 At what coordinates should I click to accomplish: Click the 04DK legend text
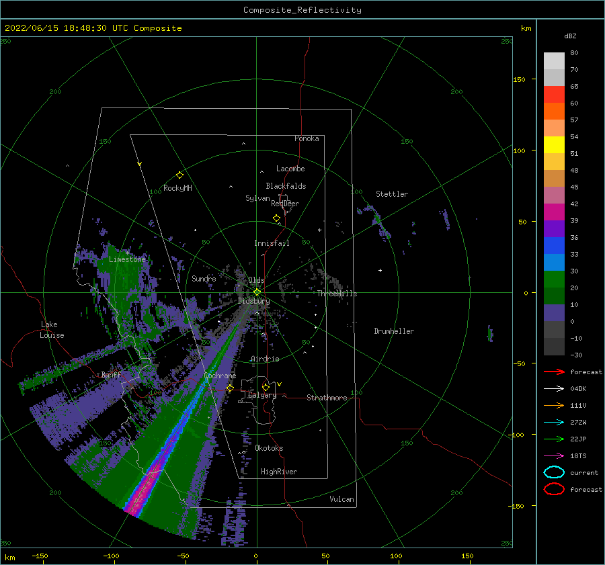(x=578, y=389)
